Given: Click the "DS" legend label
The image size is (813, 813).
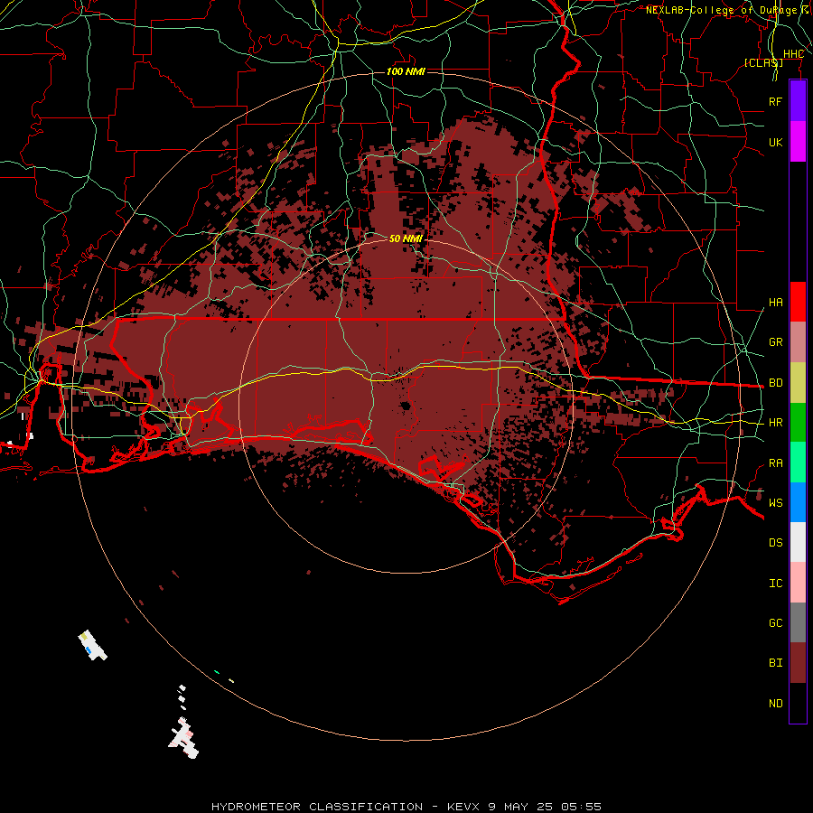Looking at the screenshot, I should pyautogui.click(x=775, y=543).
